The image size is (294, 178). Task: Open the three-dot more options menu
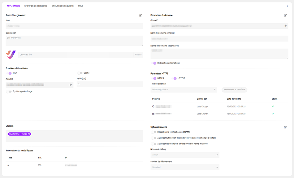click(x=287, y=6)
